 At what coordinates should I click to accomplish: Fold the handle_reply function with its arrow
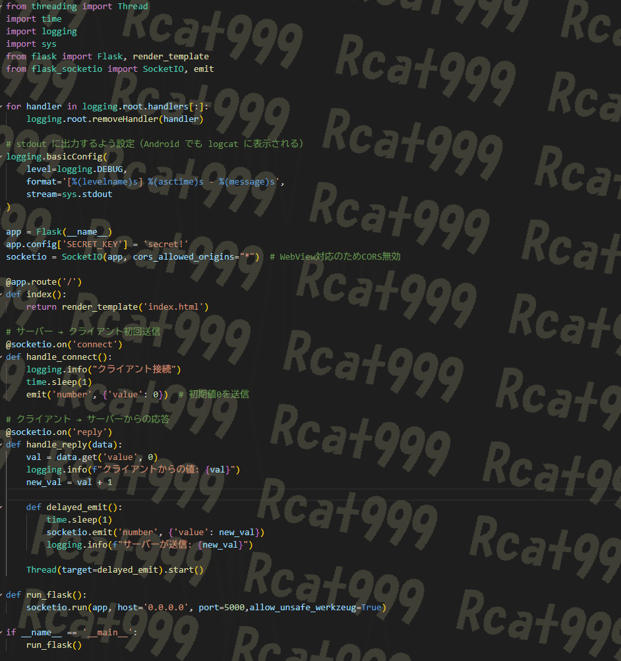click(x=3, y=444)
